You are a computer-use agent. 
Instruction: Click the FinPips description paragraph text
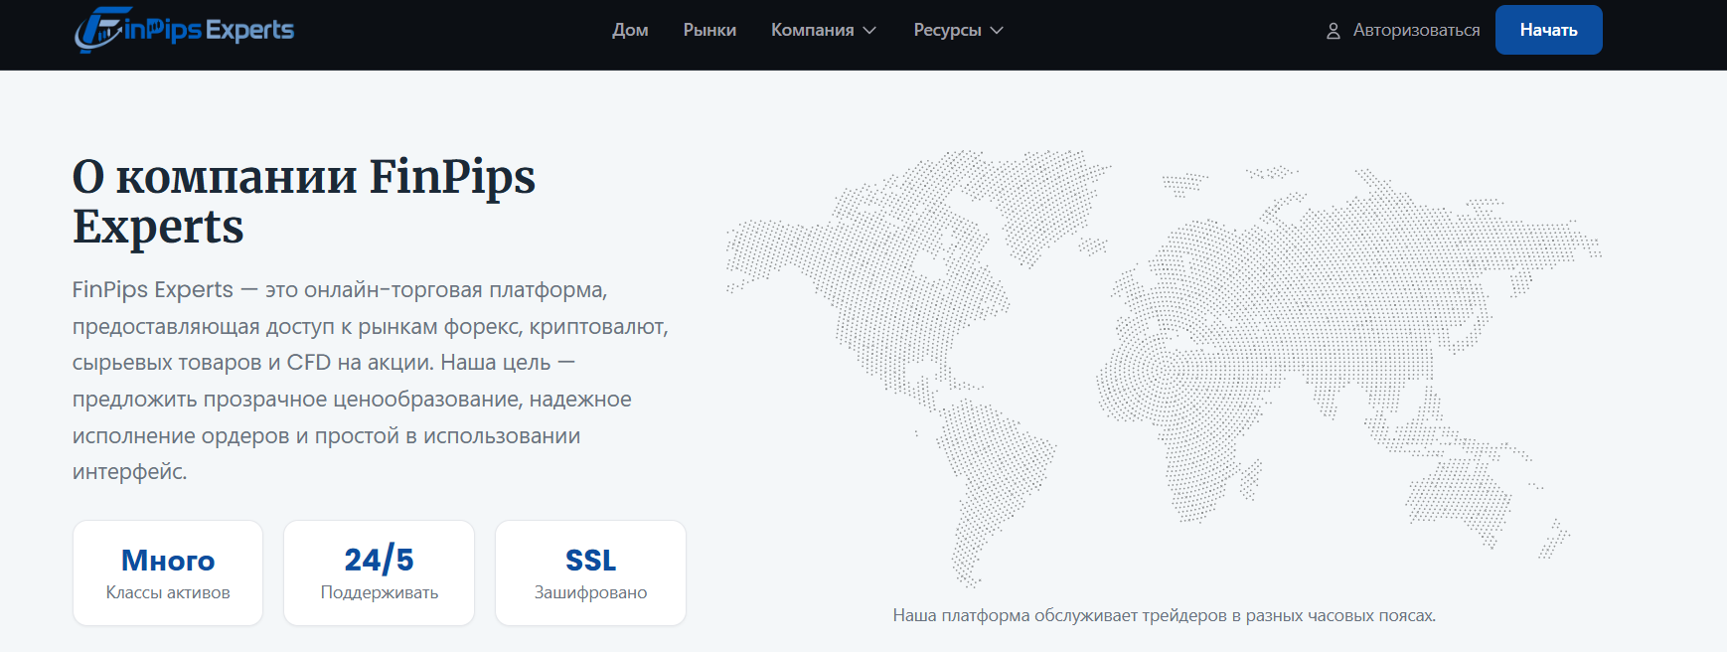[371, 381]
